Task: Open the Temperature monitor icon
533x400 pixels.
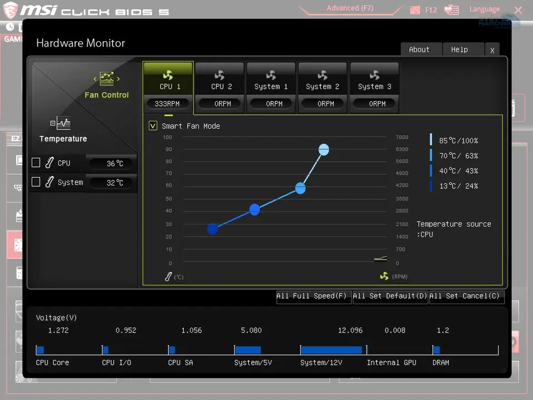Action: (61, 123)
